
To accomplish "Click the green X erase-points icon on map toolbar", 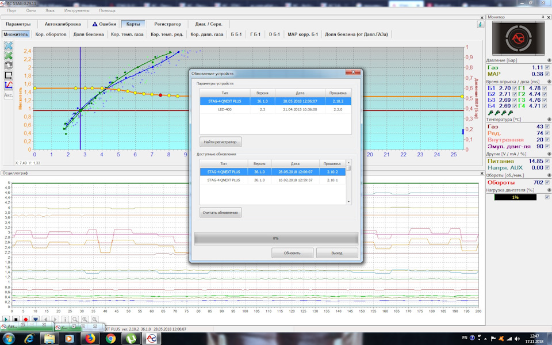I will (9, 55).
